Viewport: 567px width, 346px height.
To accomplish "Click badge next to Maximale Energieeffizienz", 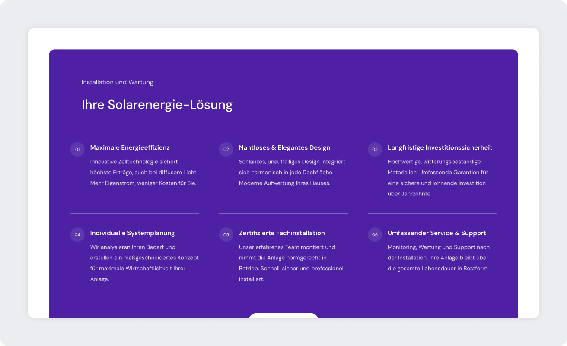I will (x=77, y=149).
